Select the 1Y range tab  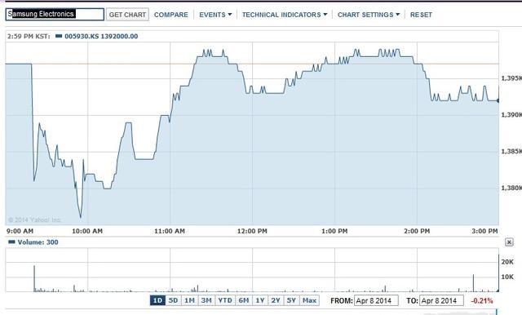260,300
